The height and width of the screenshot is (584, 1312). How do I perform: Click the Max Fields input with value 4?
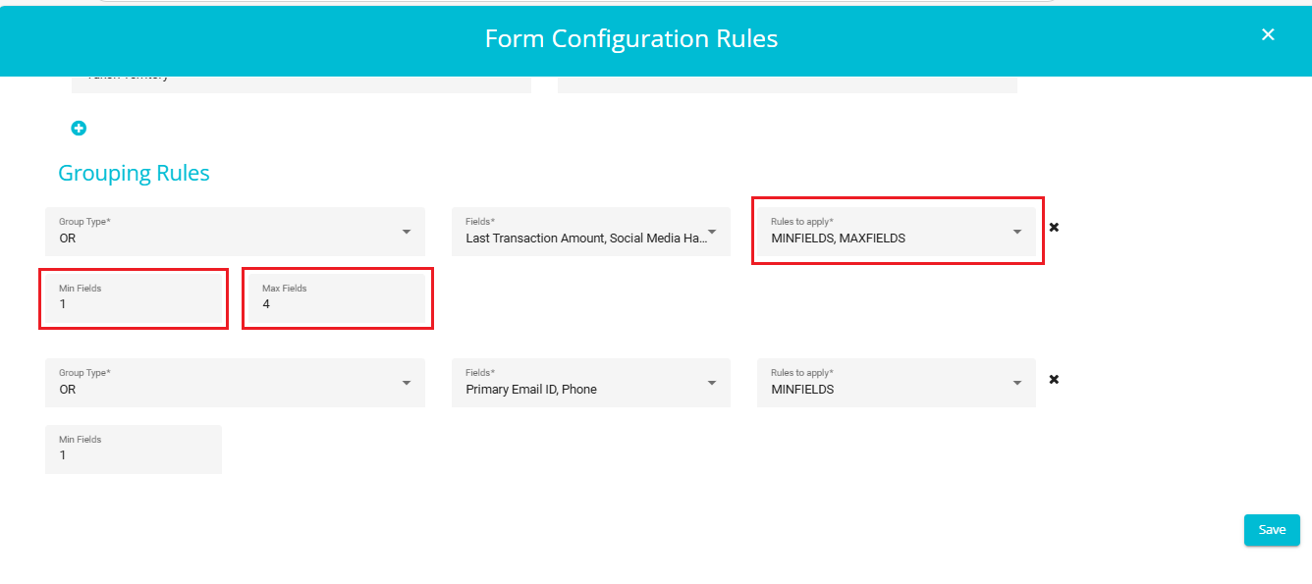[x=337, y=298]
